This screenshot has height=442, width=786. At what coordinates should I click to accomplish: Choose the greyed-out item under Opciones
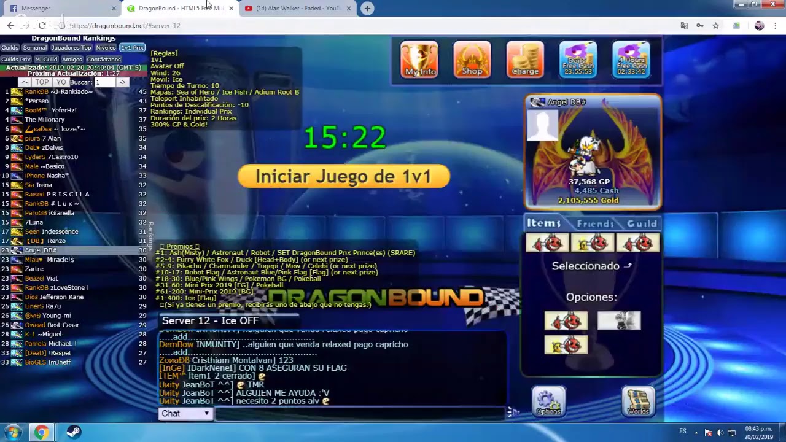coord(619,320)
